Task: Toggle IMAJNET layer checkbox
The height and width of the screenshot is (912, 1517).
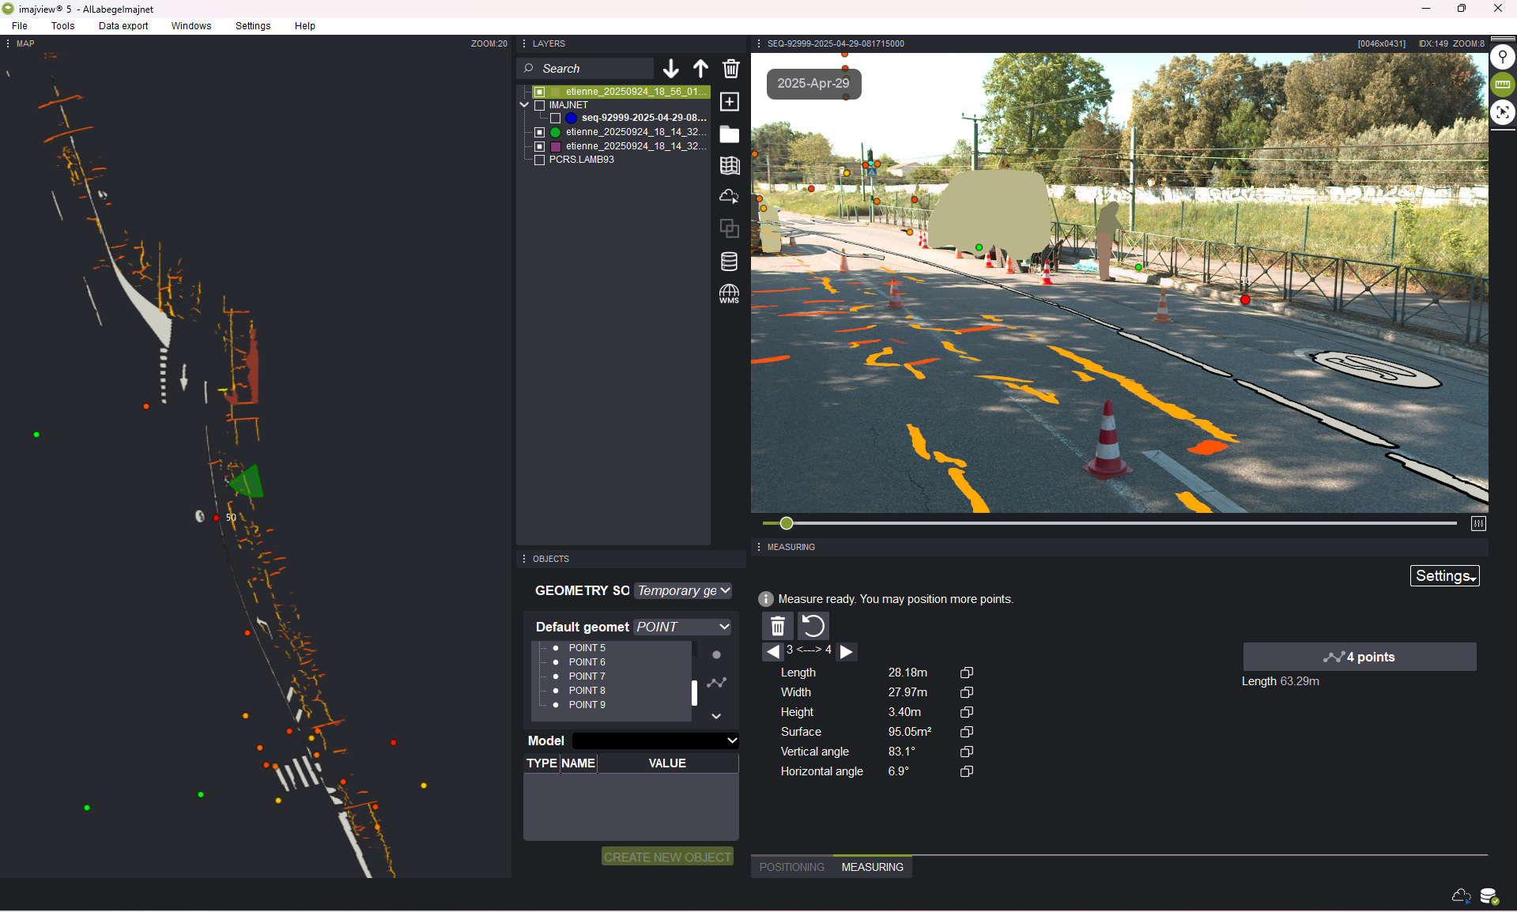Action: [540, 105]
